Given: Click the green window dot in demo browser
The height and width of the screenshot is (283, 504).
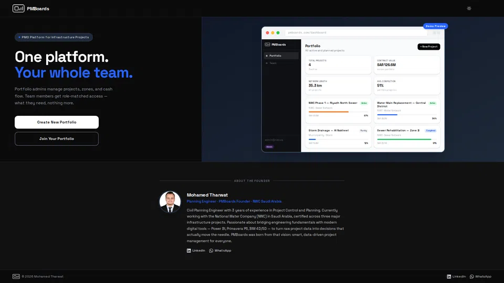Looking at the screenshot, I should tap(278, 32).
